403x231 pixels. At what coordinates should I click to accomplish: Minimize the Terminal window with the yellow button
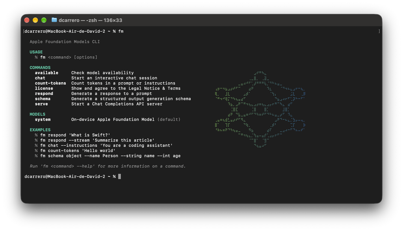[x=35, y=20]
